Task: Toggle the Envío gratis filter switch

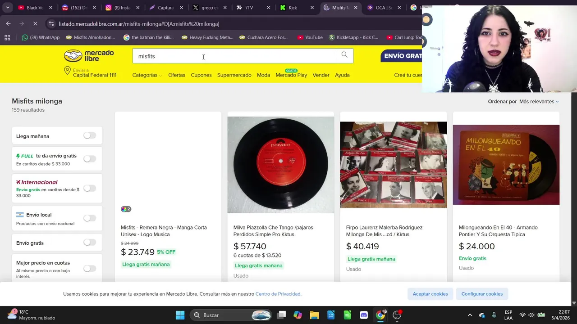Action: click(90, 243)
